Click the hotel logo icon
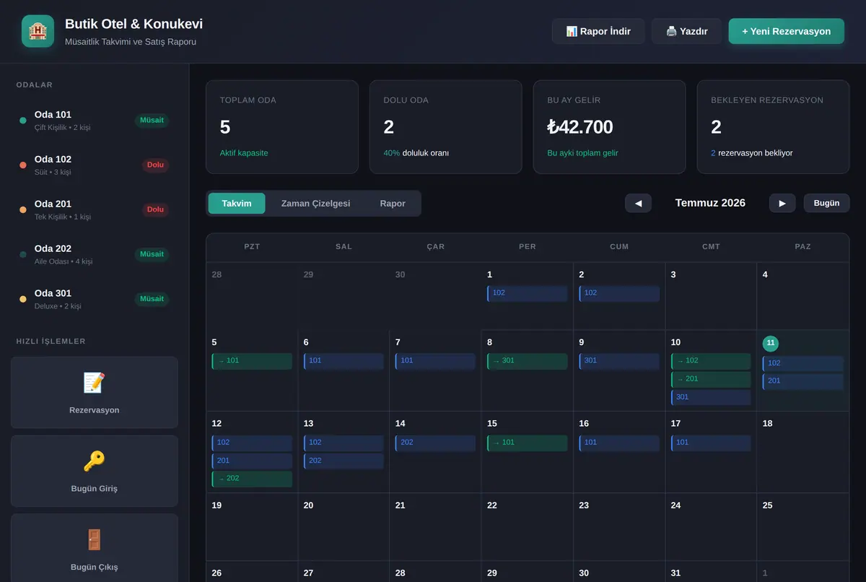This screenshot has height=582, width=866. coord(38,31)
